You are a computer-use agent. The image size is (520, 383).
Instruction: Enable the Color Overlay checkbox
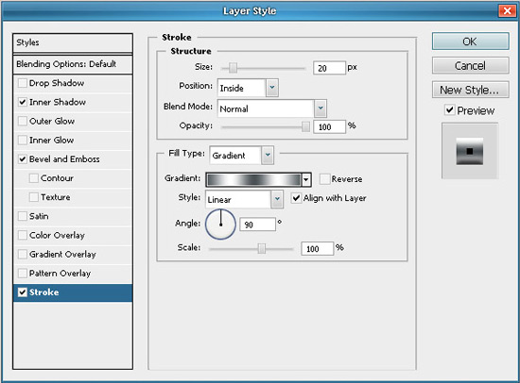point(23,235)
